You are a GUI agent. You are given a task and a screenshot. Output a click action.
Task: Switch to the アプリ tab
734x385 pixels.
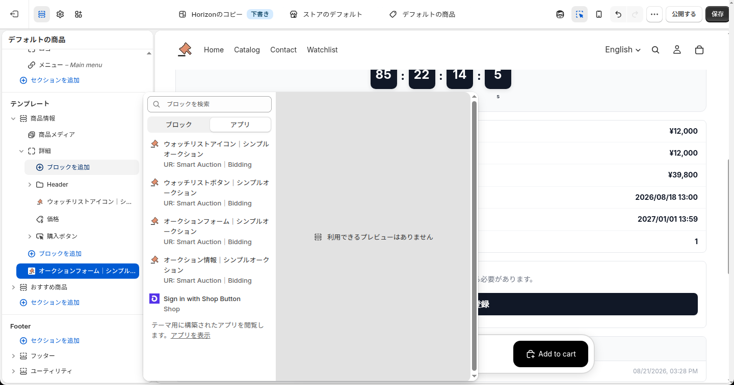point(240,125)
